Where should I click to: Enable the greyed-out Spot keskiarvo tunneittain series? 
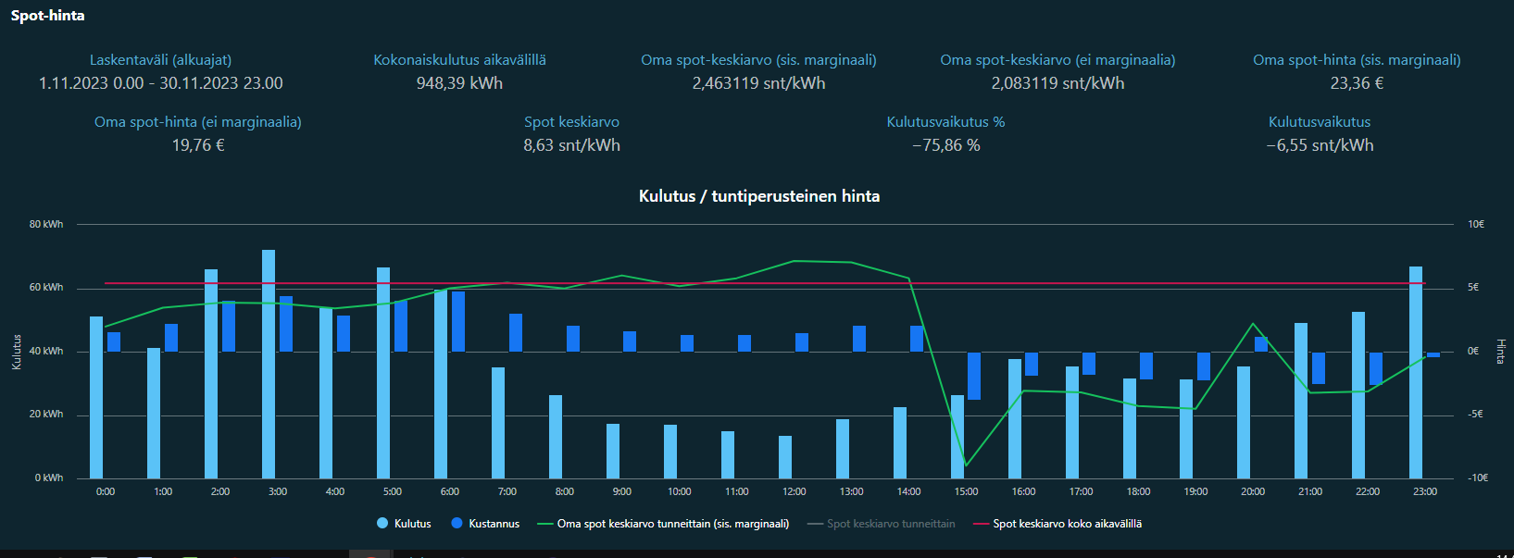(890, 524)
